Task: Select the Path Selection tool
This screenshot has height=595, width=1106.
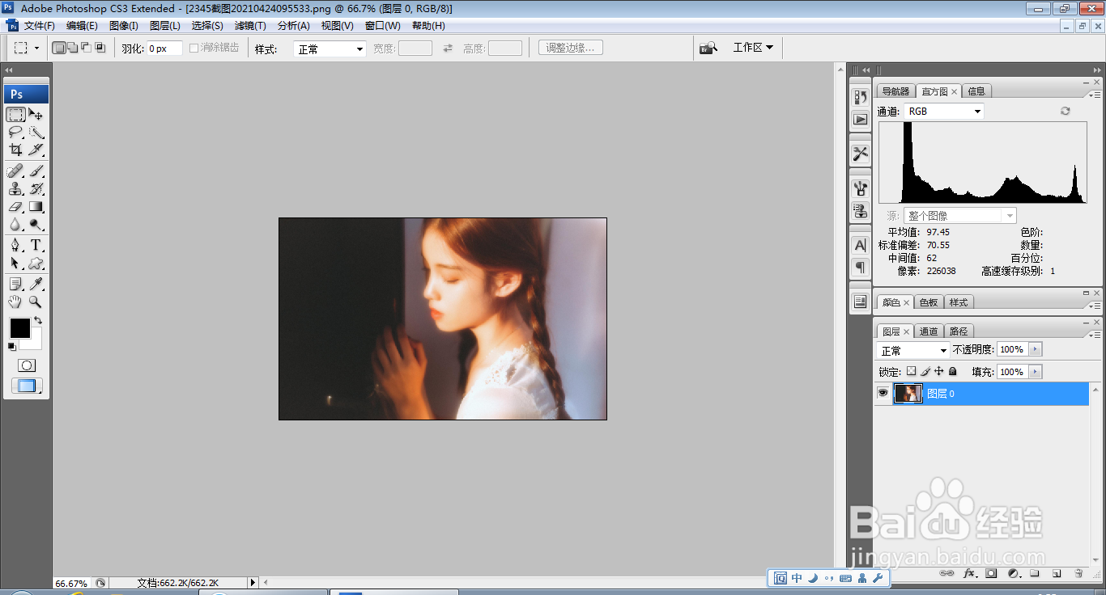Action: tap(16, 263)
